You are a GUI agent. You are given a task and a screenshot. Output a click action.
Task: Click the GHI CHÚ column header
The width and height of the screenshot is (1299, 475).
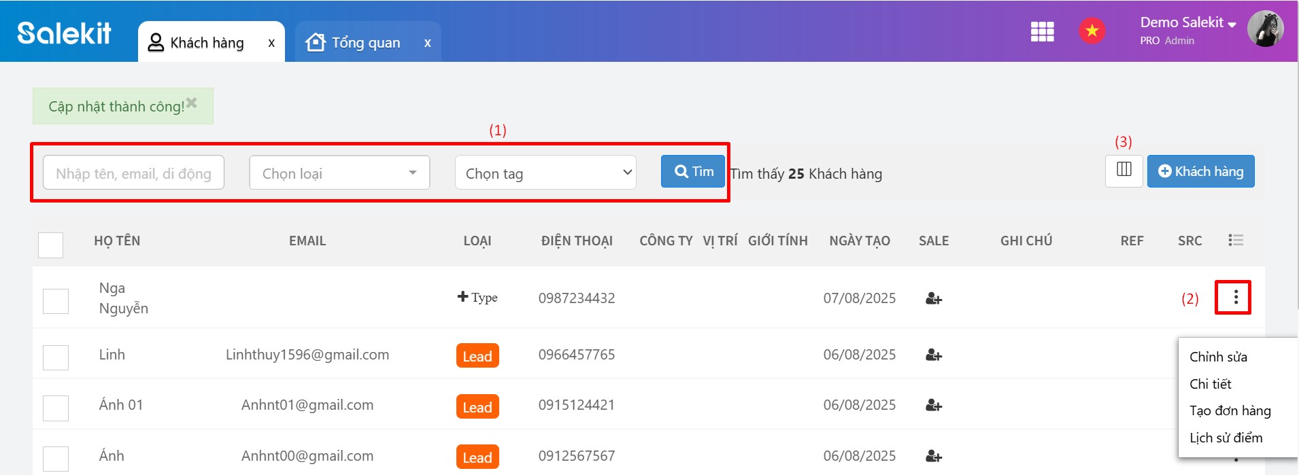(x=1026, y=241)
